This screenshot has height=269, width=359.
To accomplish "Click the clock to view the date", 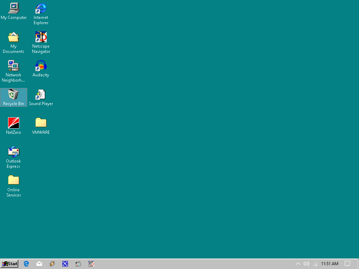I will point(330,264).
